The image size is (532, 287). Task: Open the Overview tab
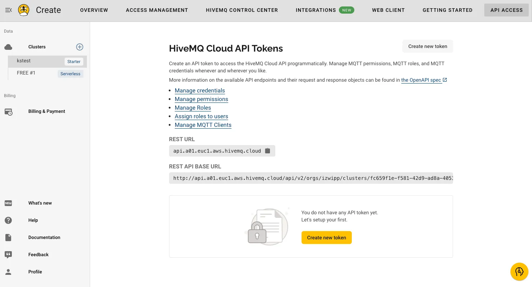point(94,10)
